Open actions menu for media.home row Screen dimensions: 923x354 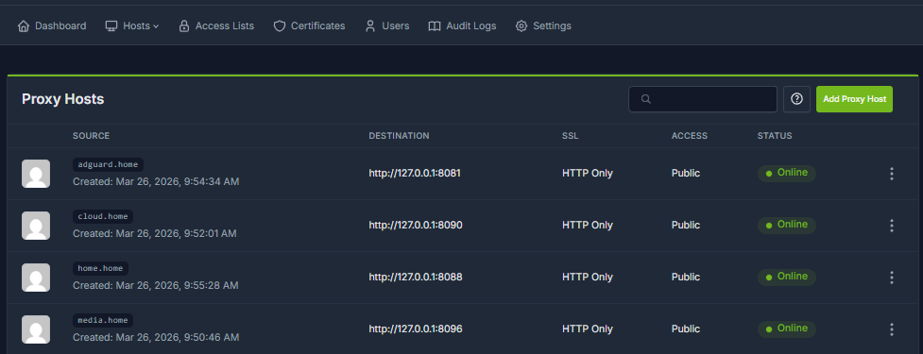pos(891,329)
